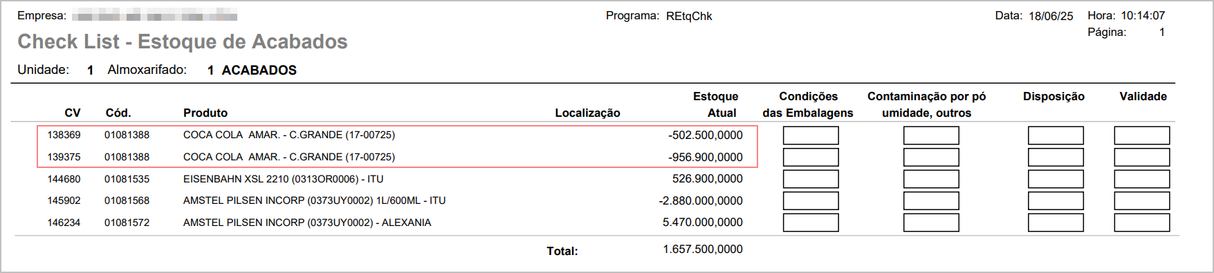Select CV number 138369
Viewport: 1214px width, 273px height.
[64, 135]
